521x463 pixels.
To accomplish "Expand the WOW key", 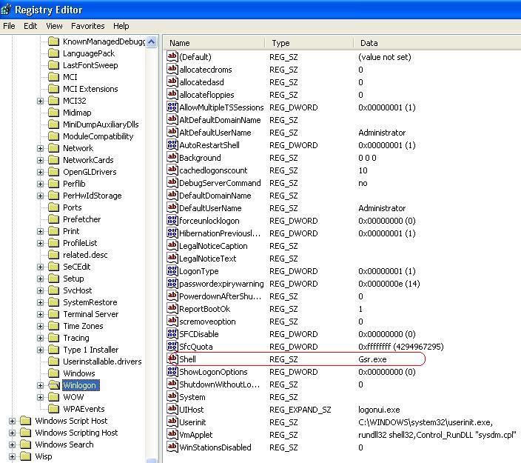I will click(40, 397).
